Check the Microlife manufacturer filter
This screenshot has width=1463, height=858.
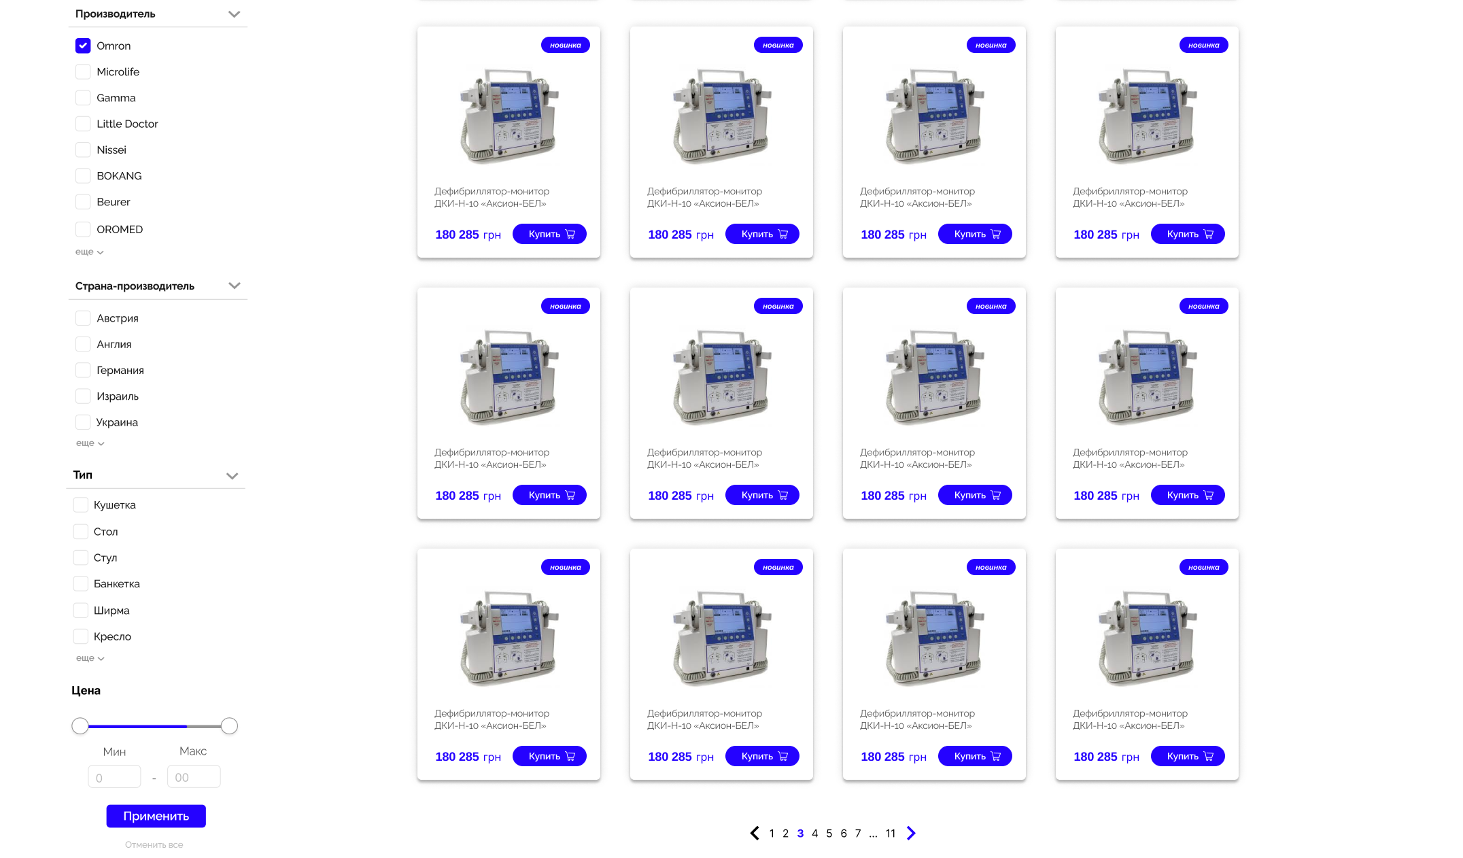83,71
